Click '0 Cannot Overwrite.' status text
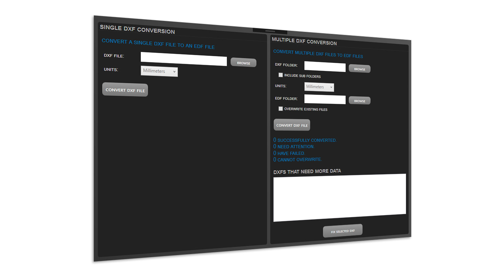 point(298,159)
